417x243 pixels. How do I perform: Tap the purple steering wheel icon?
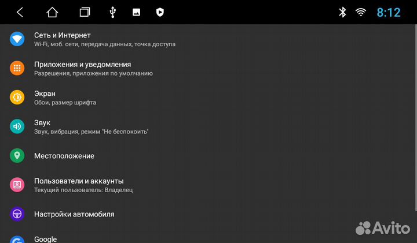[x=17, y=214]
